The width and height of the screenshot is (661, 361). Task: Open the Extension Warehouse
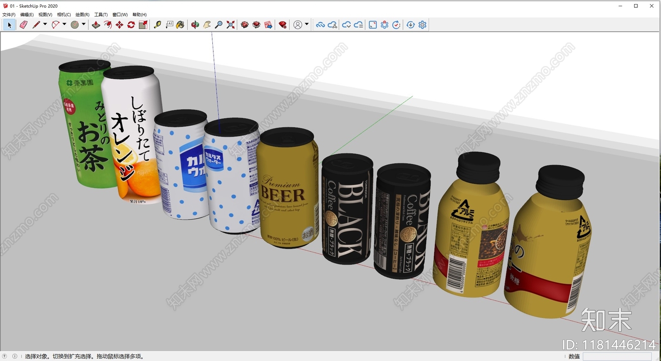point(257,25)
